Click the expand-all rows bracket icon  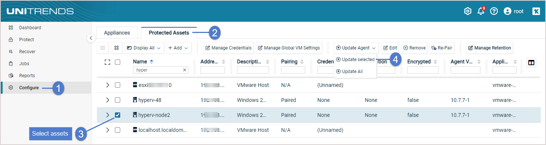(107, 62)
